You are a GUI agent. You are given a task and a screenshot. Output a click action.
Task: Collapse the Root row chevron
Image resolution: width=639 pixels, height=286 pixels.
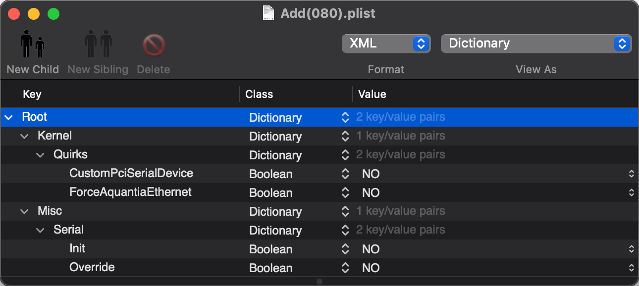pyautogui.click(x=8, y=118)
